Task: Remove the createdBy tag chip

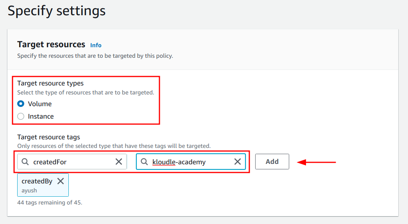Action: pos(61,181)
